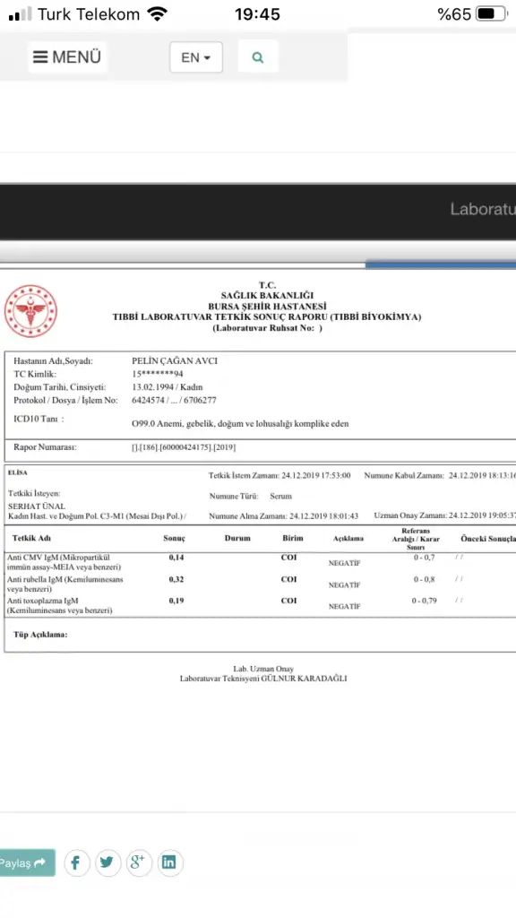Tap the search magnifier icon

258,56
